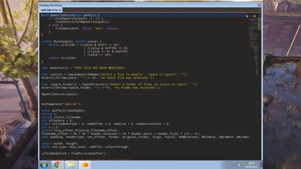301x169 pixels.
Task: Open the volume tray icon
Action: tap(239, 165)
